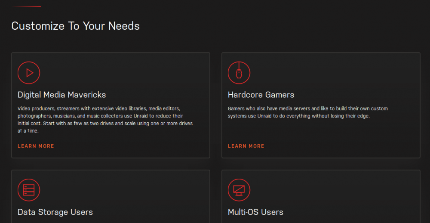Viewport: 430px width, 223px height.
Task: Select the Hardcore Gamers heading
Action: click(x=261, y=95)
